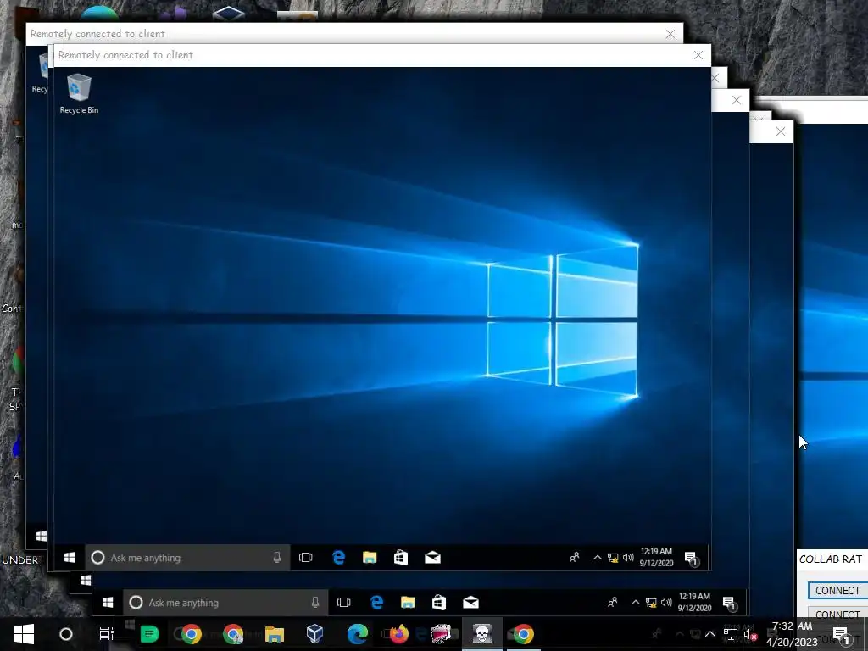This screenshot has width=868, height=651.
Task: Click the muted speaker icon in the host tray
Action: click(x=751, y=634)
